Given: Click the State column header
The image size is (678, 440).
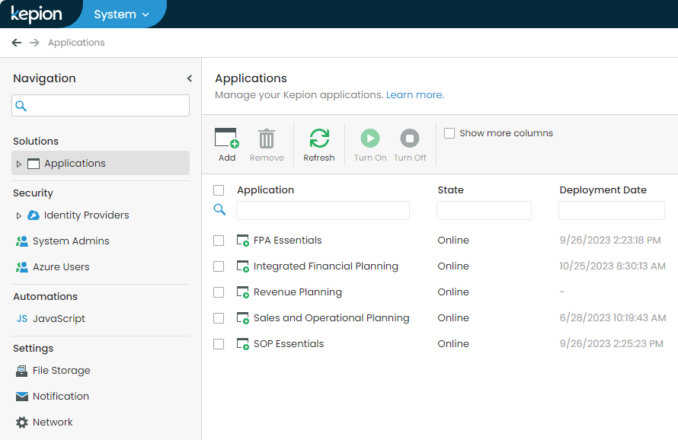Looking at the screenshot, I should 450,190.
